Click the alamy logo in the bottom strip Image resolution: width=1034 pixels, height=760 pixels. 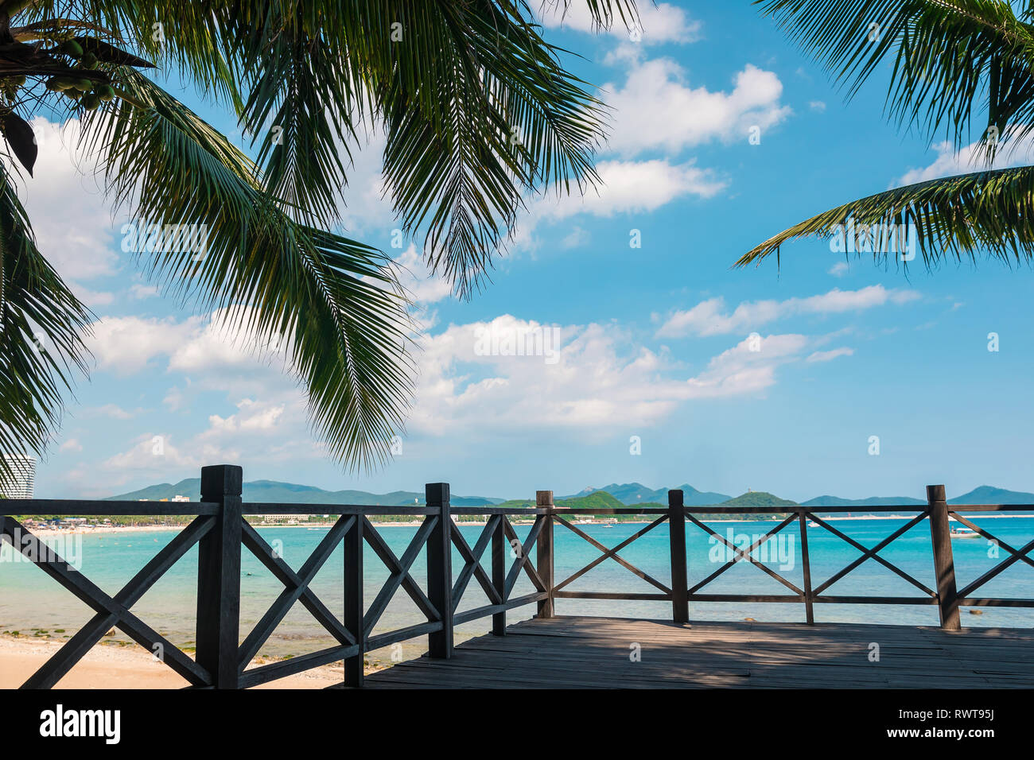(80, 724)
